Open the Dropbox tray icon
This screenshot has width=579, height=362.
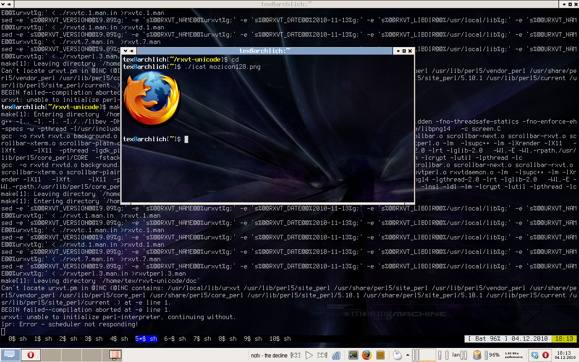coord(535,355)
